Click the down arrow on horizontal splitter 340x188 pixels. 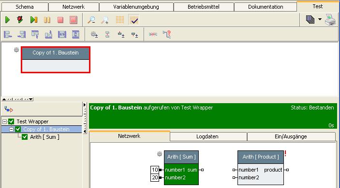31,99
